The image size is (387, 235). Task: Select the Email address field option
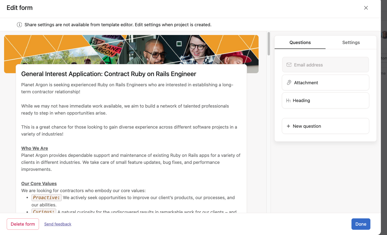tap(326, 65)
